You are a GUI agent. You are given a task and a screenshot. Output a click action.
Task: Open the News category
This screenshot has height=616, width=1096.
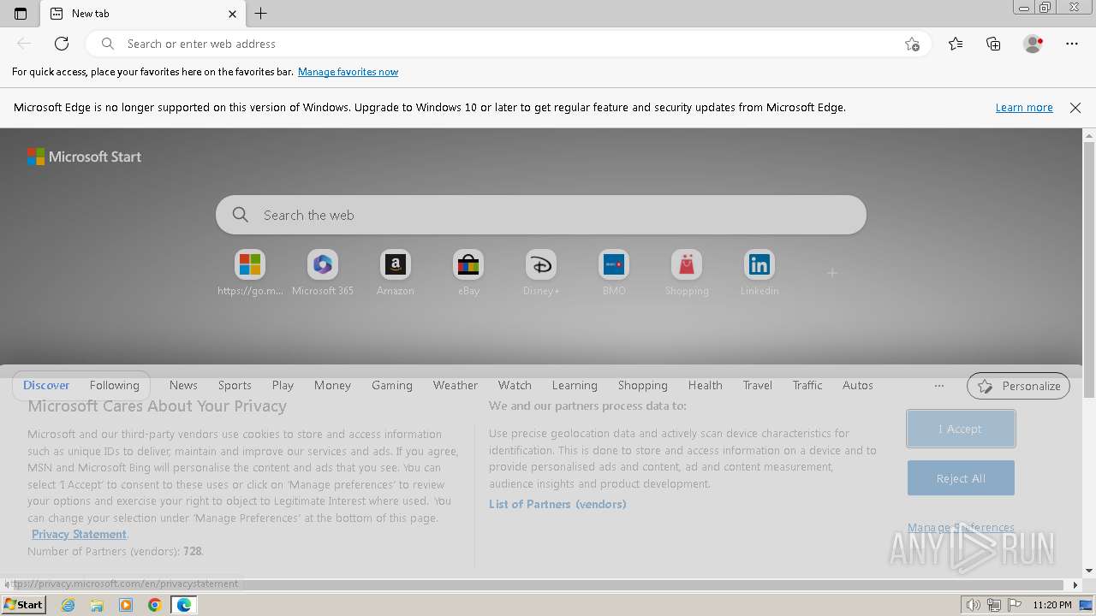[183, 385]
